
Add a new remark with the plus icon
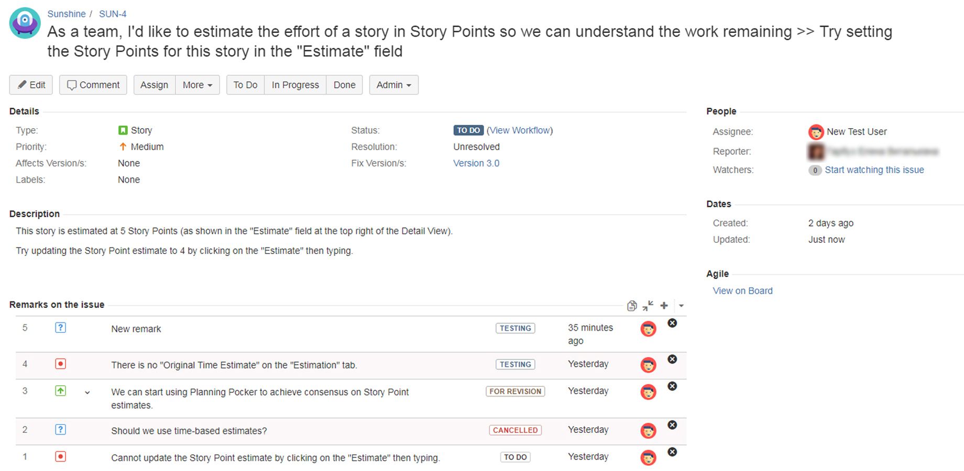664,306
